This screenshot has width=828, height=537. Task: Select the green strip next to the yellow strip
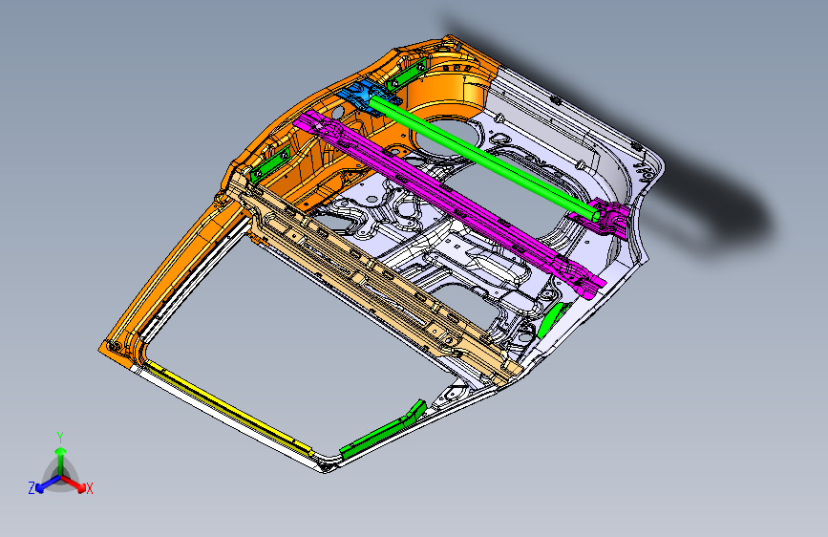(x=383, y=429)
